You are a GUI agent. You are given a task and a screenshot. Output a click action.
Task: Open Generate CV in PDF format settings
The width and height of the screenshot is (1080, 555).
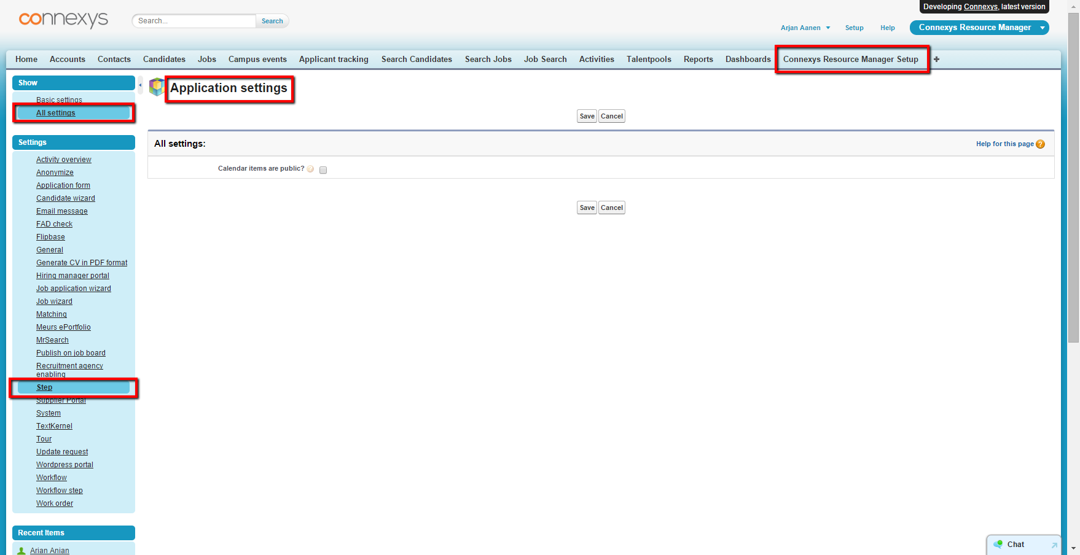coord(82,263)
